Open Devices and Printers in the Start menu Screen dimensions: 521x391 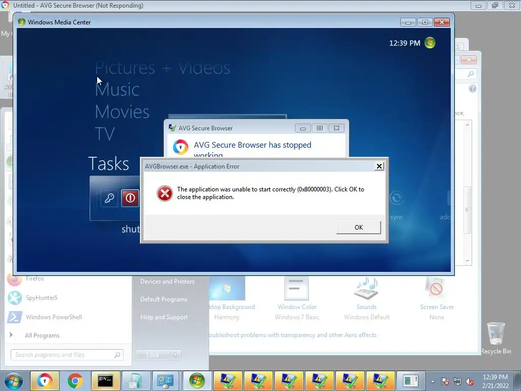coord(167,281)
